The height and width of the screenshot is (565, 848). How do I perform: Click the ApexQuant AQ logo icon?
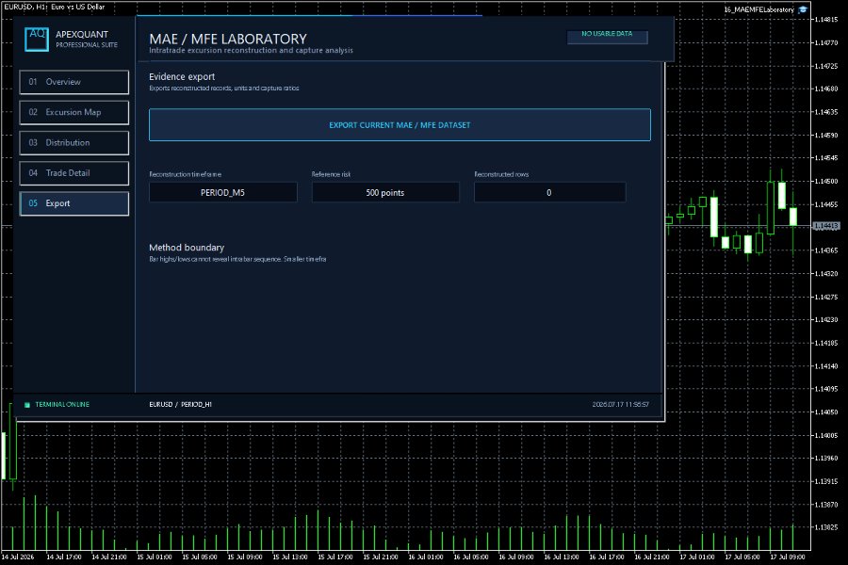coord(37,40)
